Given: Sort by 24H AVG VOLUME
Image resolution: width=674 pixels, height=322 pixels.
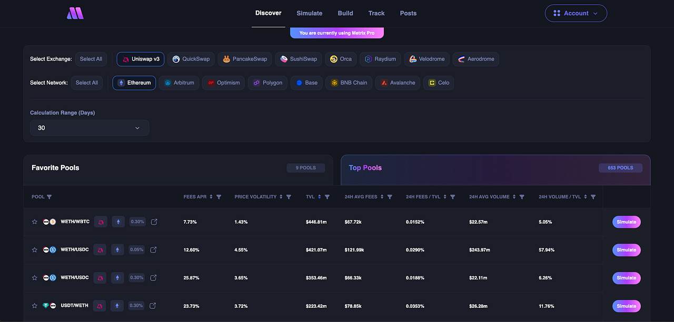Looking at the screenshot, I should (x=514, y=197).
